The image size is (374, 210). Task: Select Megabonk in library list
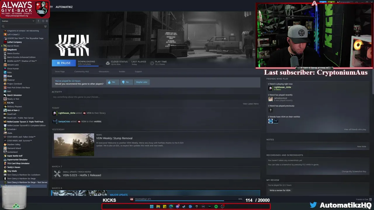(12, 50)
